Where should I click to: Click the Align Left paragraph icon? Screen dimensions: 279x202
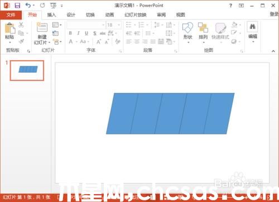pos(129,41)
